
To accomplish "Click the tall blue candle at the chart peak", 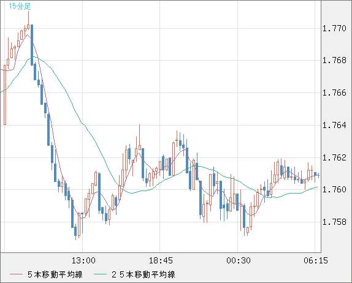I will (32, 45).
